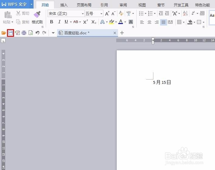Click the insert table grid icon
This screenshot has width=215, height=170.
pyautogui.click(x=202, y=13)
